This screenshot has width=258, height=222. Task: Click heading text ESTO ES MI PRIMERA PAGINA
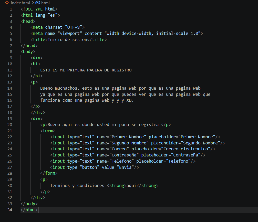tap(71, 70)
